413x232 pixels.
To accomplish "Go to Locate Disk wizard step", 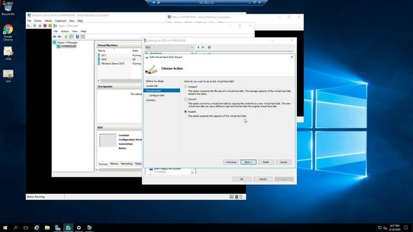I will coord(152,86).
